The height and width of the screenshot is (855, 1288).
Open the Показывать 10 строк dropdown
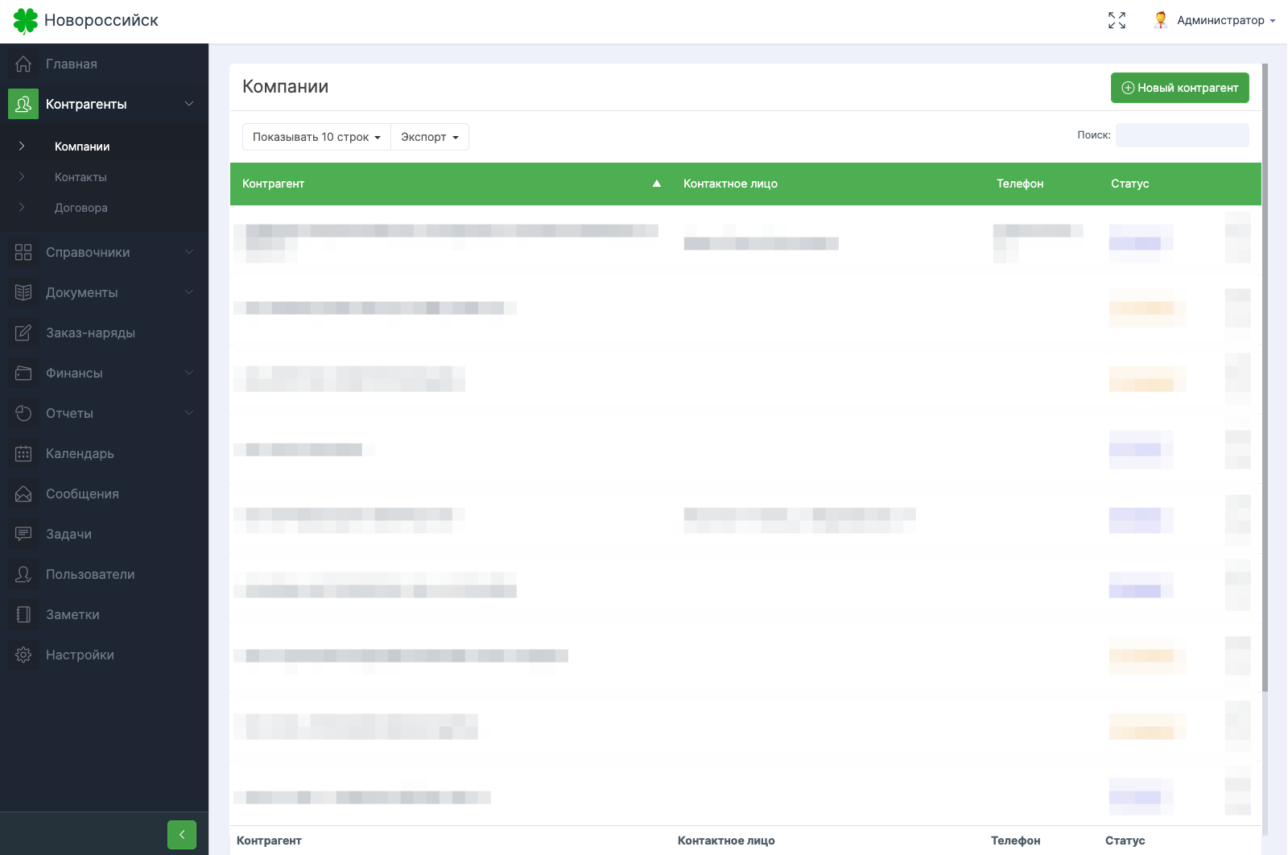click(x=316, y=137)
